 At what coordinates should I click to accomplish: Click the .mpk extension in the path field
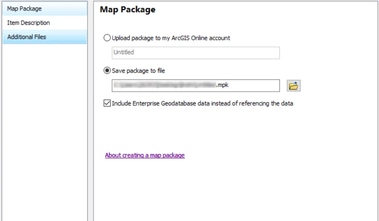point(222,85)
